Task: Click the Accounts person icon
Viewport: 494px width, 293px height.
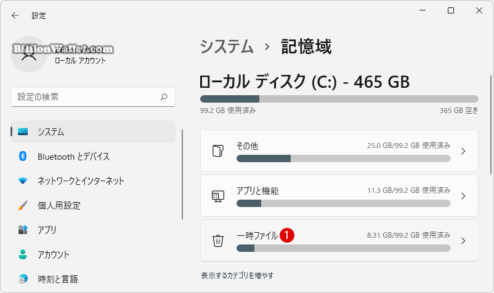Action: [x=23, y=254]
